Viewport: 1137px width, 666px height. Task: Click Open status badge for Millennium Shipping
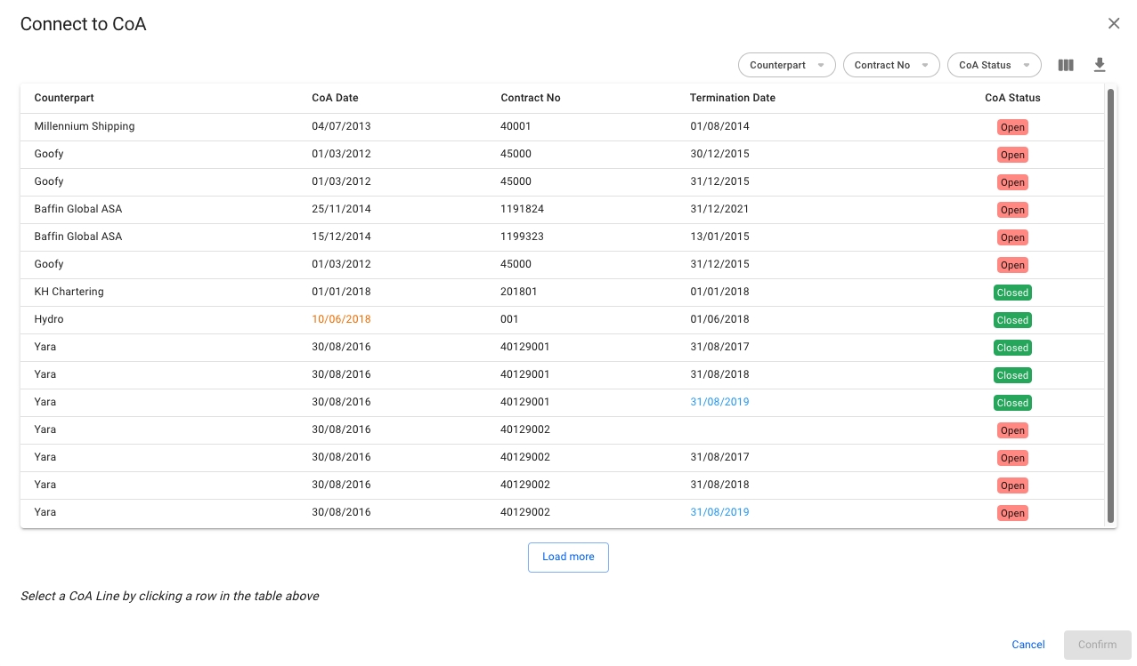point(1012,127)
